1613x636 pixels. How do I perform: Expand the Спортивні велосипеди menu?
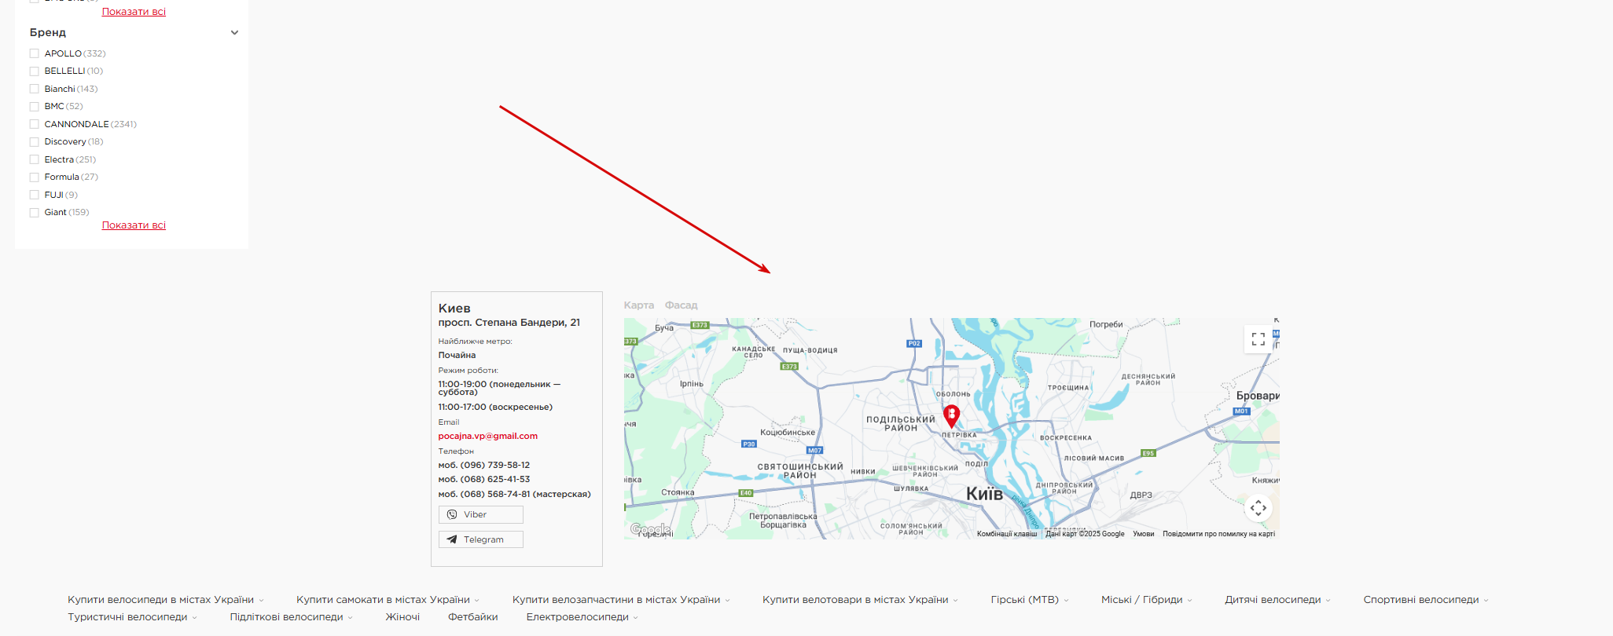[1426, 600]
